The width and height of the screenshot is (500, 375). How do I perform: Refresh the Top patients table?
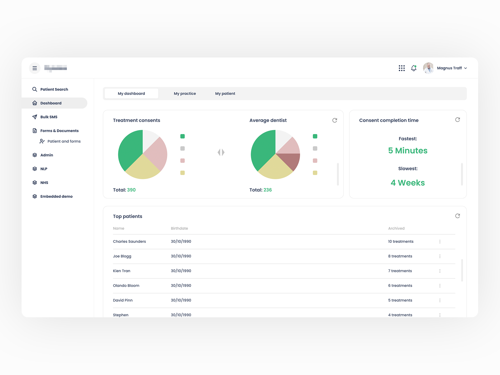[x=457, y=216]
